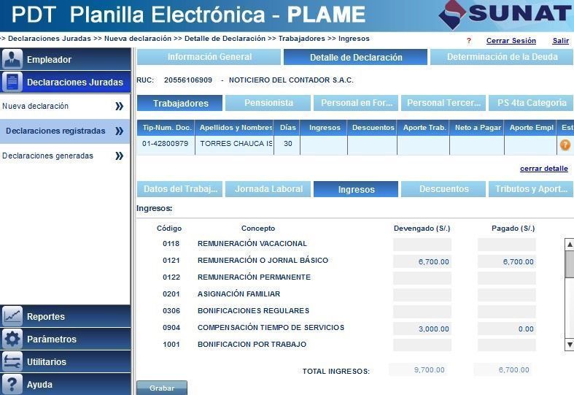574x395 pixels.
Task: Switch to the Jornada Laboral tab
Action: pos(268,189)
